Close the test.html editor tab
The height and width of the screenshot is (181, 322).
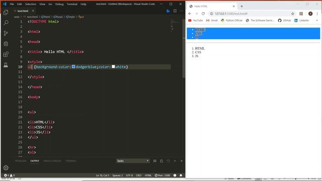(33, 11)
